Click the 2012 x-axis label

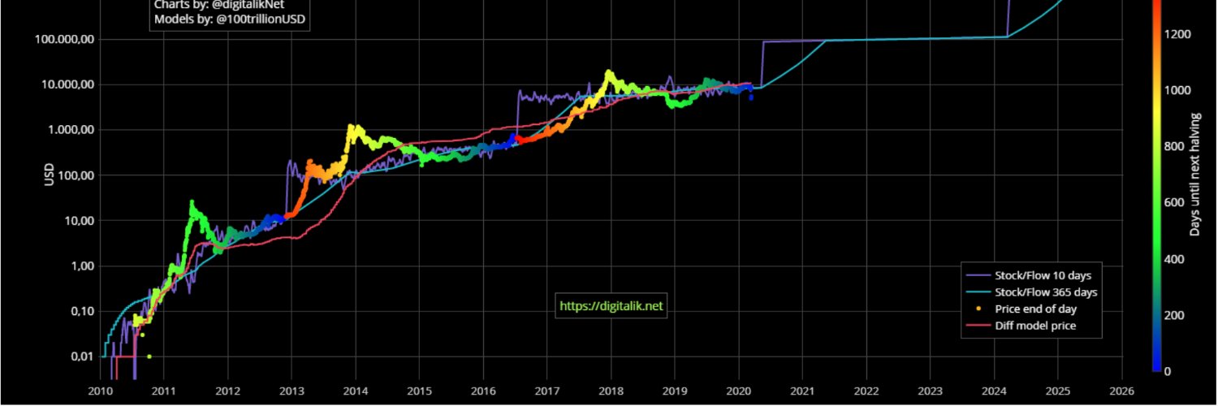click(227, 392)
